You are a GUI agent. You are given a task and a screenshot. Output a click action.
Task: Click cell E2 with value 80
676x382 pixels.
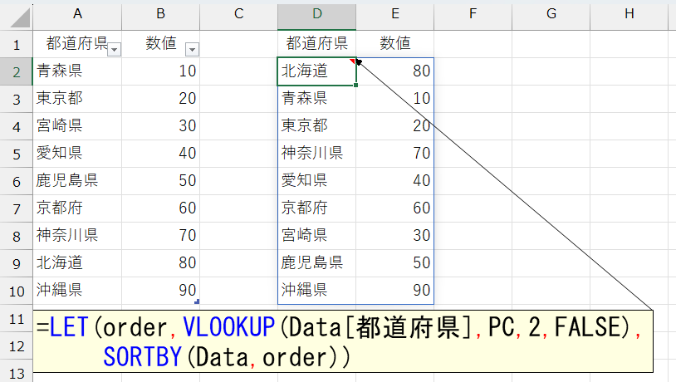point(395,71)
